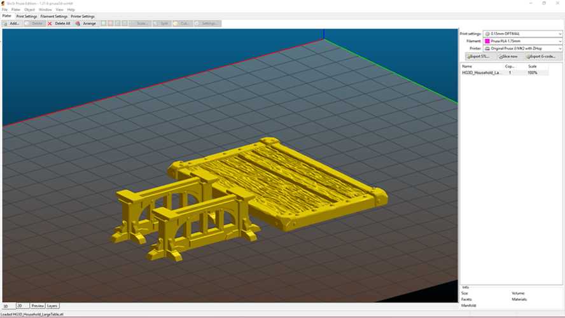Switch to the Printer Settings tab
The height and width of the screenshot is (318, 565).
click(x=83, y=16)
